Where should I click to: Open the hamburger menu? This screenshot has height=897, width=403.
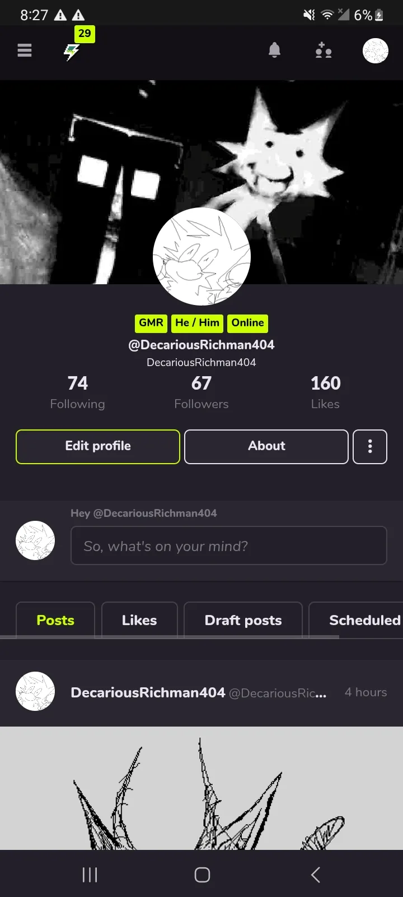25,50
